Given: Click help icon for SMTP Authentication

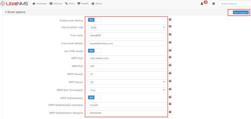Looking at the screenshot, I should tap(170, 97).
